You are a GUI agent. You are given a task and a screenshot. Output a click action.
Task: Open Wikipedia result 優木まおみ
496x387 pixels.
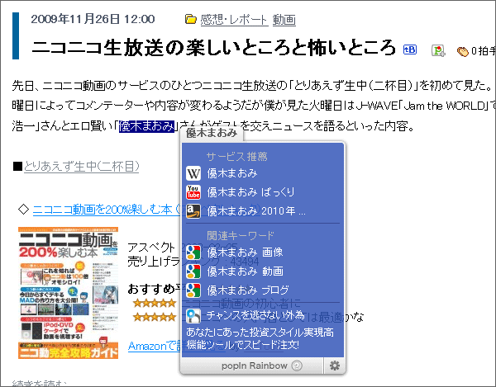tap(231, 173)
